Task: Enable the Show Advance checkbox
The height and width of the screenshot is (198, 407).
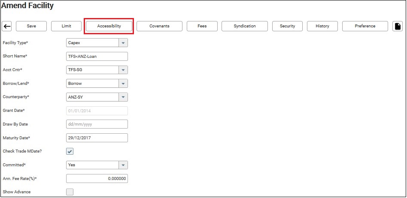Action: 70,192
